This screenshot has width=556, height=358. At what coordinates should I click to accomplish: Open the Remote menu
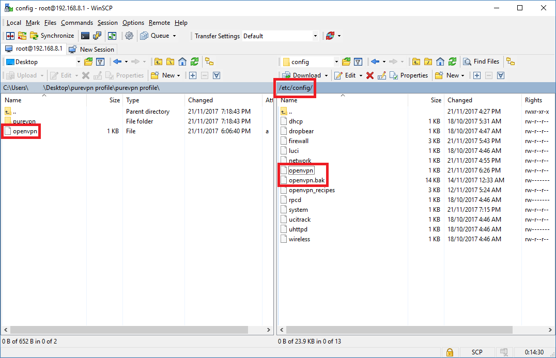pyautogui.click(x=159, y=23)
